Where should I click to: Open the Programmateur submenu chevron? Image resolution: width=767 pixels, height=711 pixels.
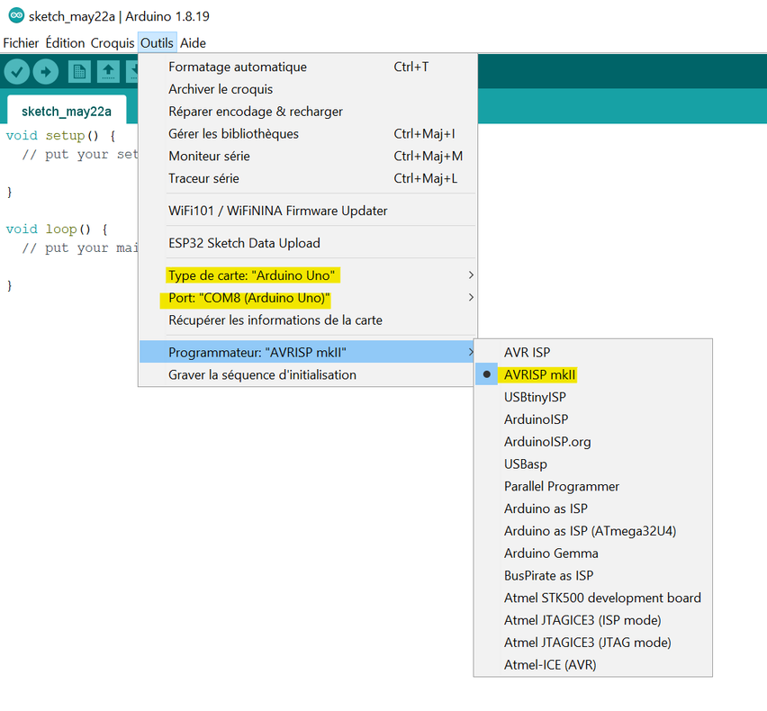[x=470, y=352]
